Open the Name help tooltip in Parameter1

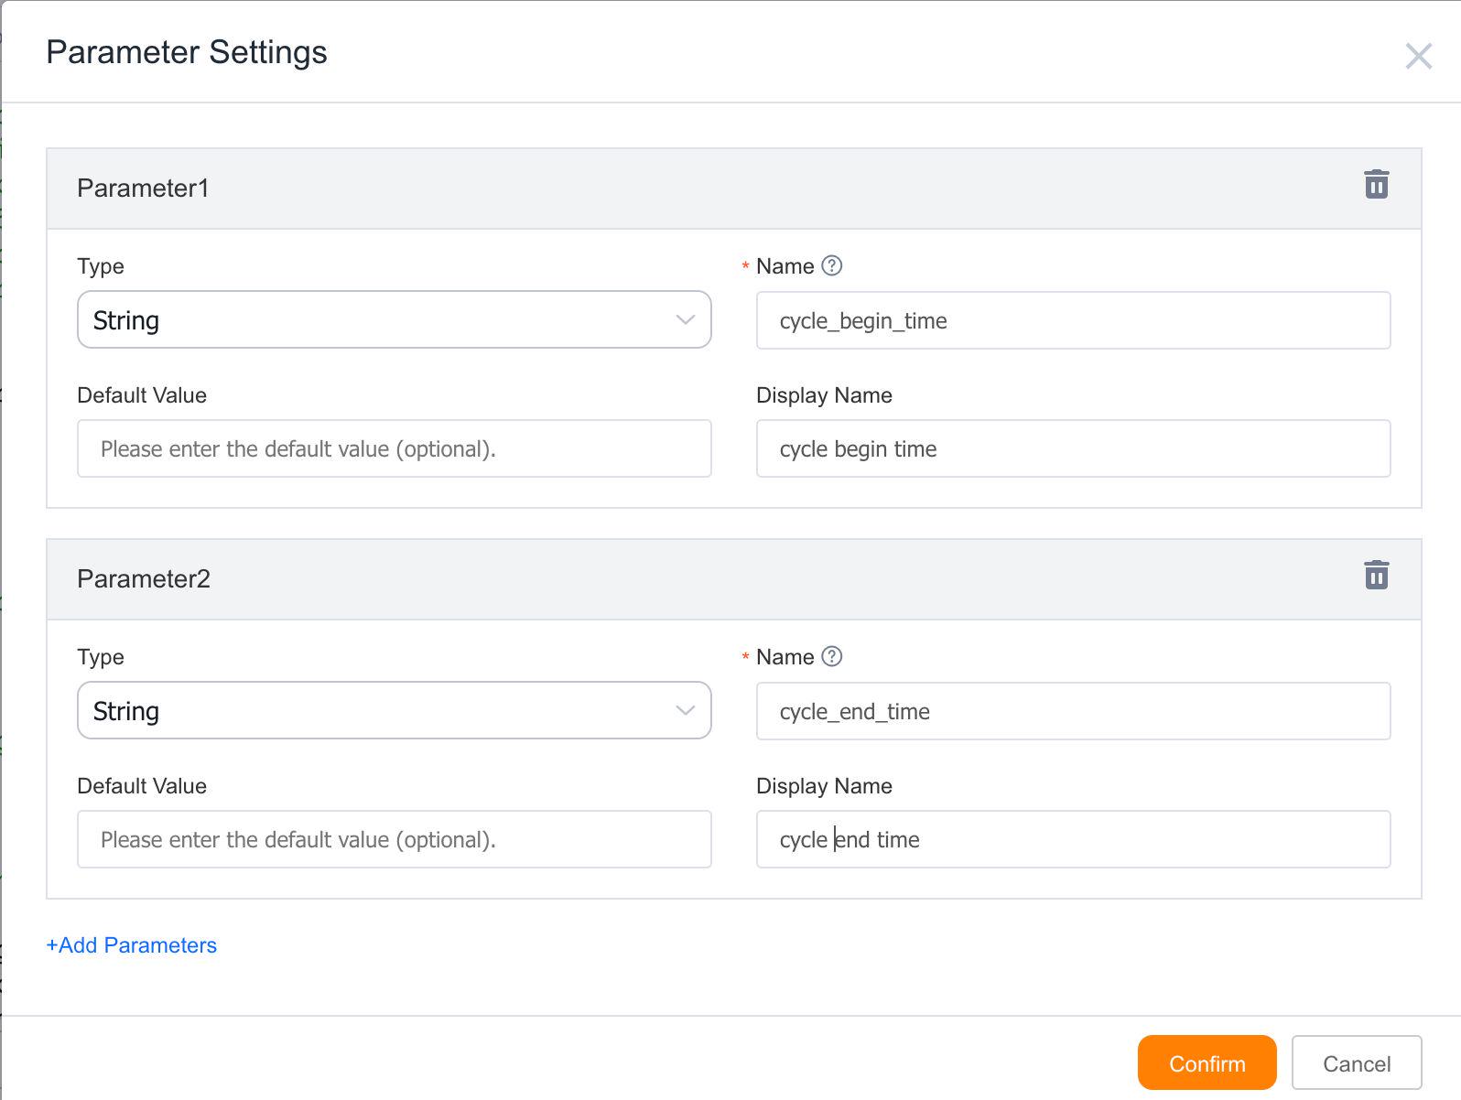831,265
